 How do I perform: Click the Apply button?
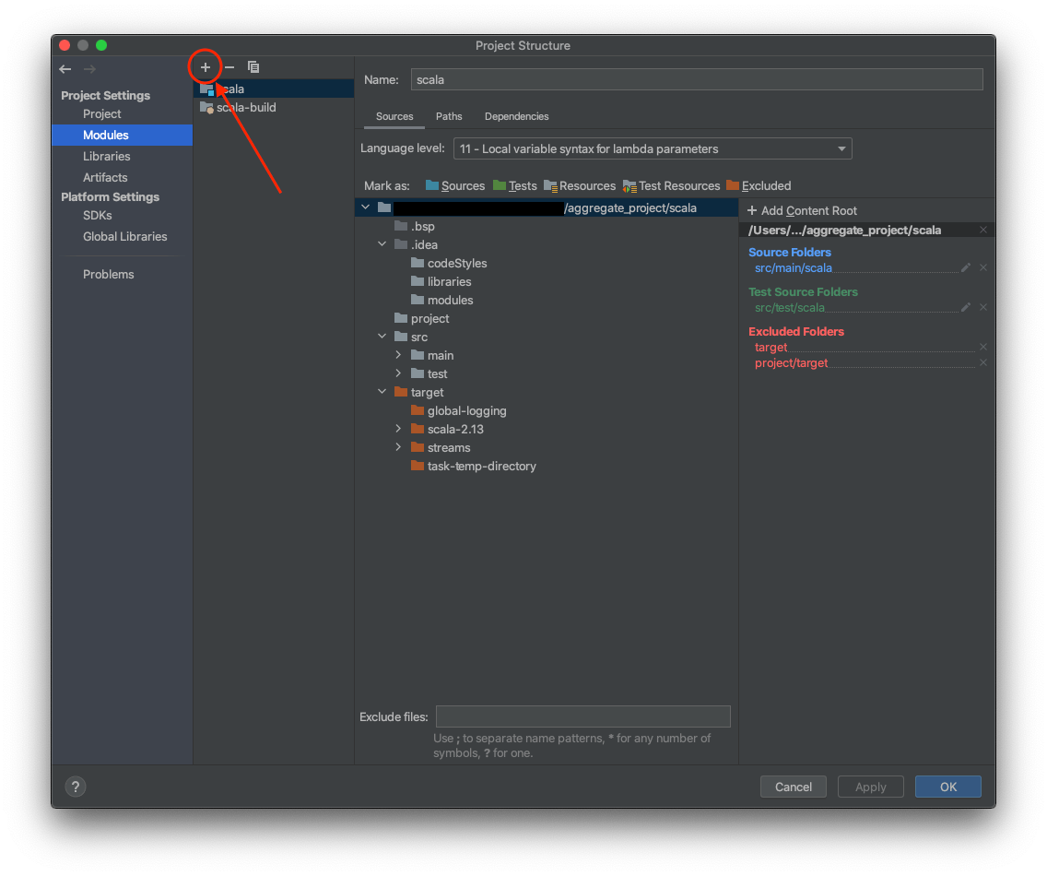point(871,787)
